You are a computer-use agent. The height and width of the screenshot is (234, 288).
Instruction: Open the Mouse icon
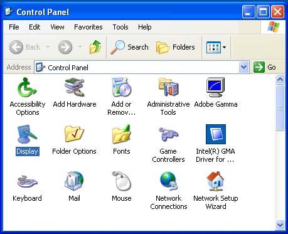pyautogui.click(x=122, y=181)
